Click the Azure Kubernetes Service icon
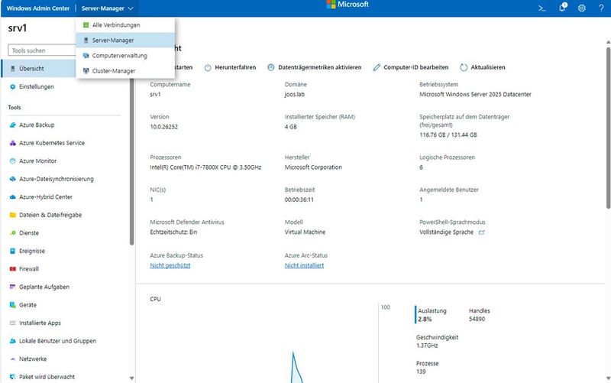Screen dimensions: 611x383 [12, 143]
